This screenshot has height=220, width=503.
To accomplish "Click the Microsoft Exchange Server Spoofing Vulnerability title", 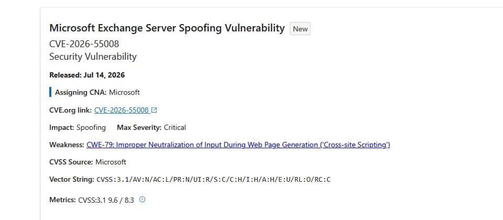I will coord(167,28).
